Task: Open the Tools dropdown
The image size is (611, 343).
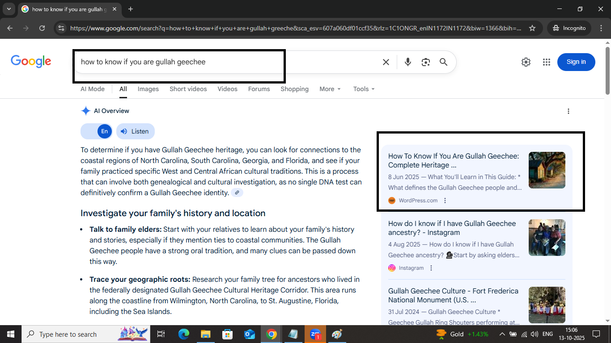Action: coord(363,89)
